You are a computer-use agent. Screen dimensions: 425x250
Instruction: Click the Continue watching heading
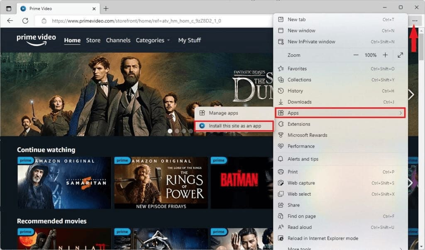click(46, 150)
